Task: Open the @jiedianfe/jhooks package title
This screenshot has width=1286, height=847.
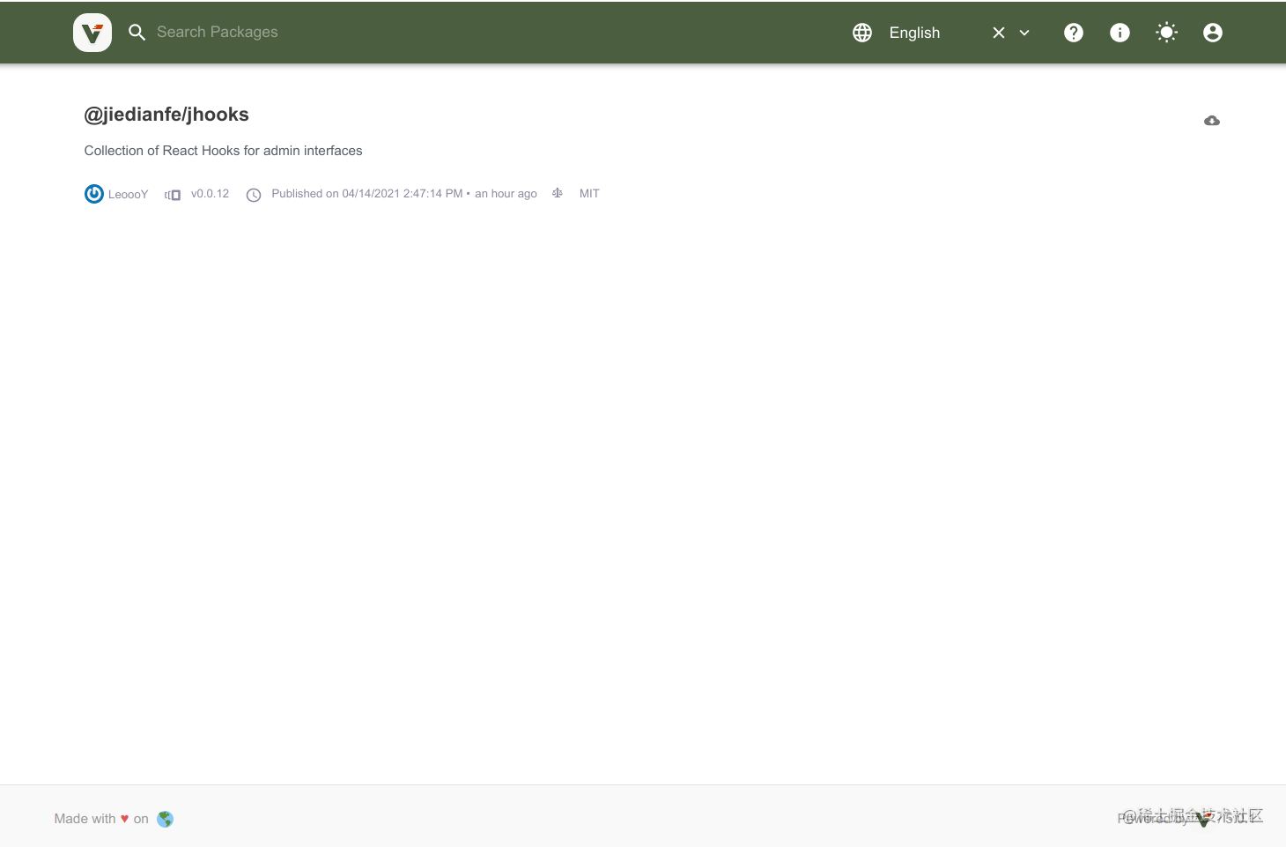Action: (166, 115)
